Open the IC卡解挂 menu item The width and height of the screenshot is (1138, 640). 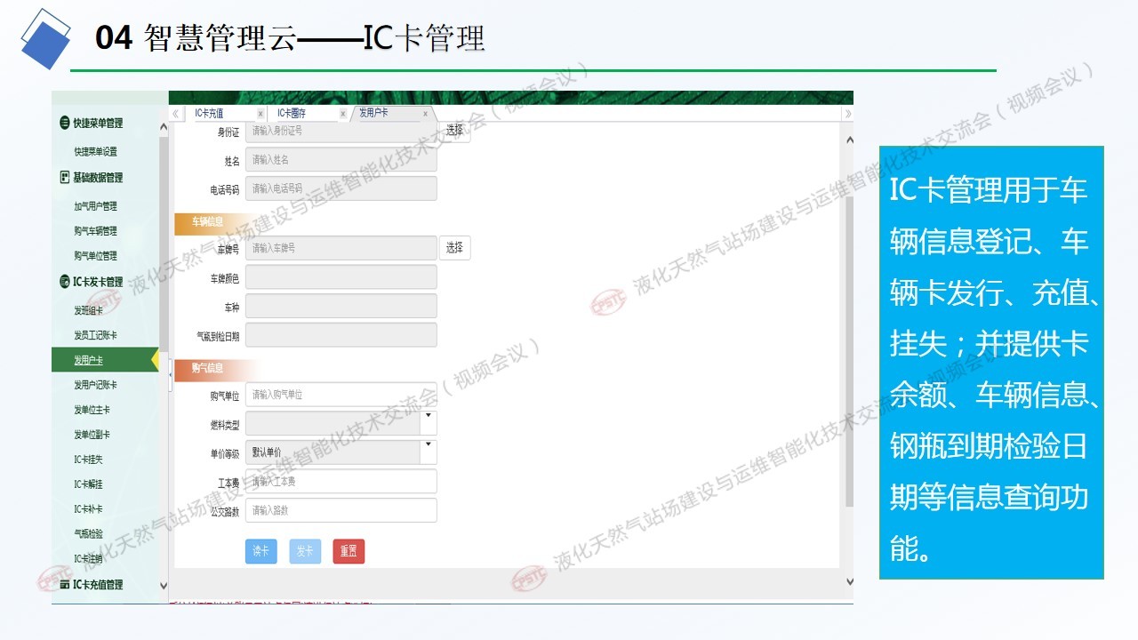coord(88,484)
